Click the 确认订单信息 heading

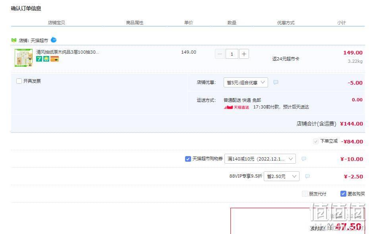[26, 8]
